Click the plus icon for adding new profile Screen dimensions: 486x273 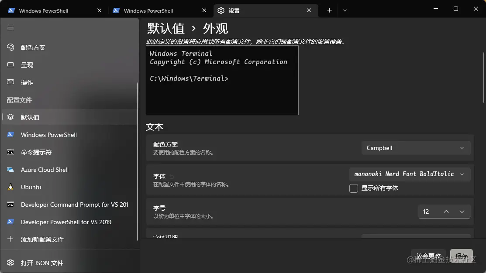click(x=10, y=239)
